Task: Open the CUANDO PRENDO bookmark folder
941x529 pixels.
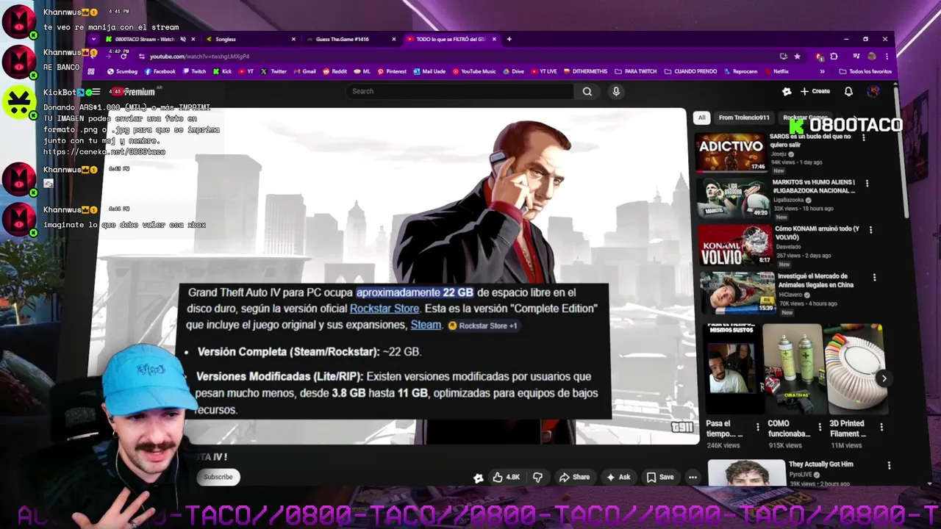Action: point(690,71)
